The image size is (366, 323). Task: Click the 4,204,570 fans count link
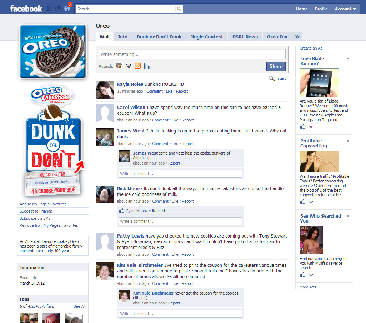point(41,306)
